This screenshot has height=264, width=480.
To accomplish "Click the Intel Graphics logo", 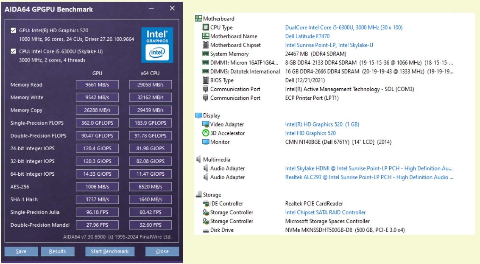I will [x=157, y=45].
